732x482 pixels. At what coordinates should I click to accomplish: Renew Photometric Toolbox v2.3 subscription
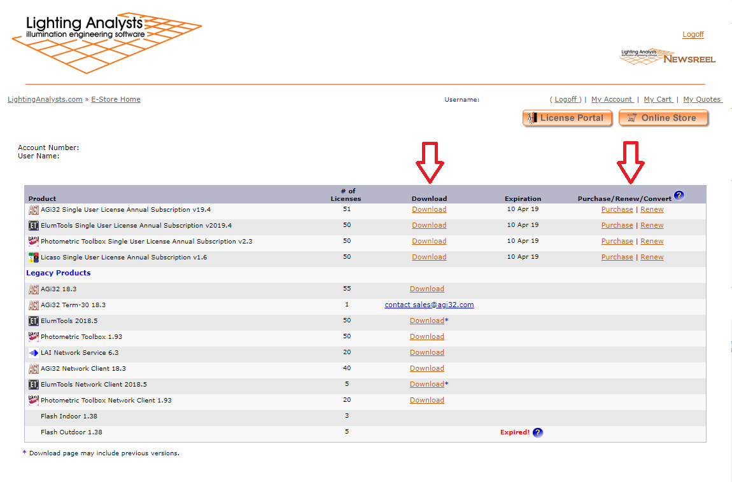tap(652, 242)
